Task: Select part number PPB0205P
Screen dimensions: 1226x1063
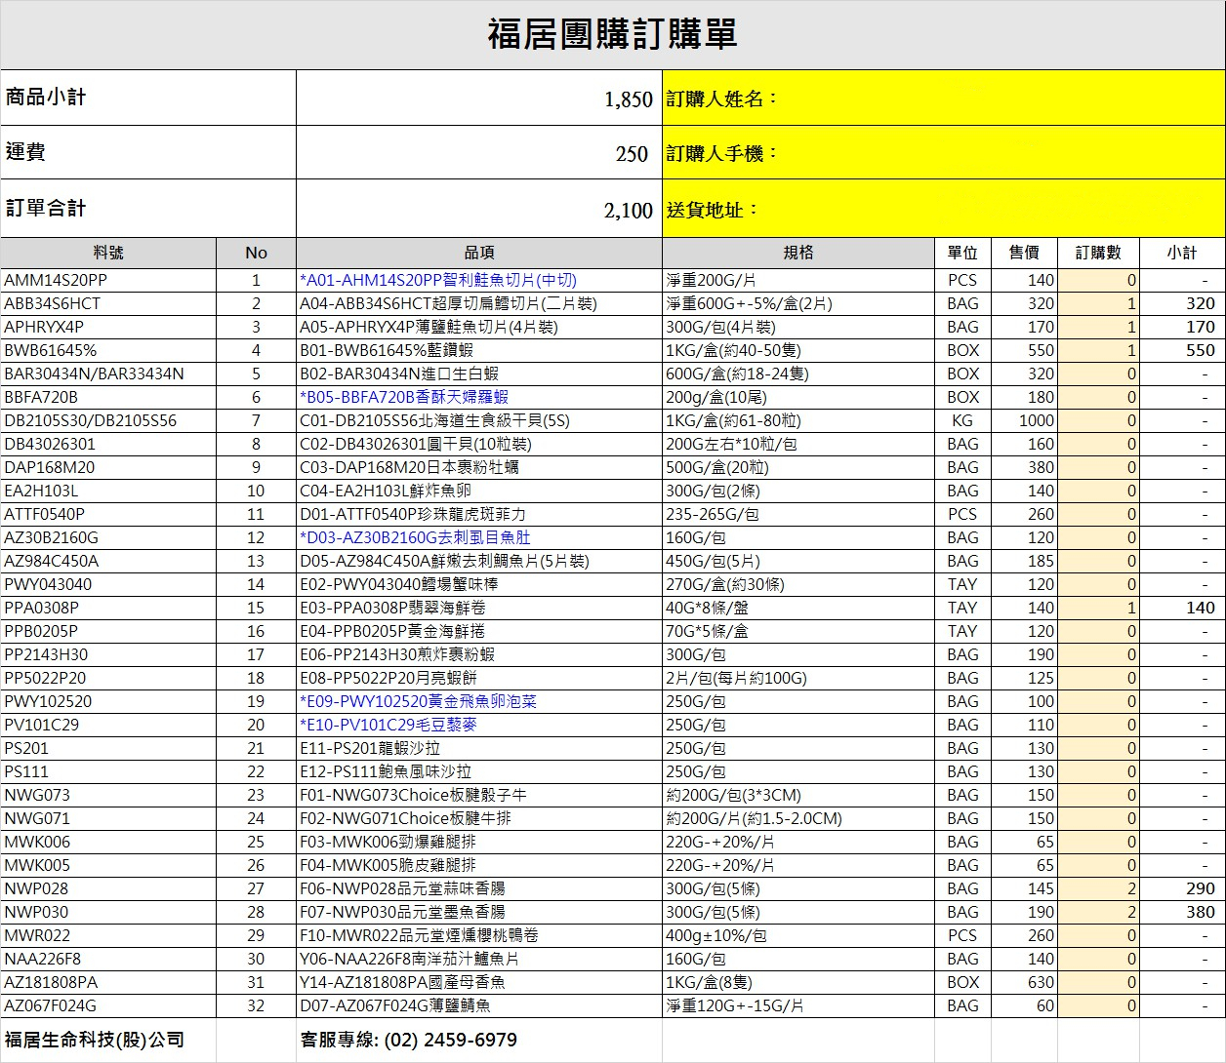Action: [41, 631]
